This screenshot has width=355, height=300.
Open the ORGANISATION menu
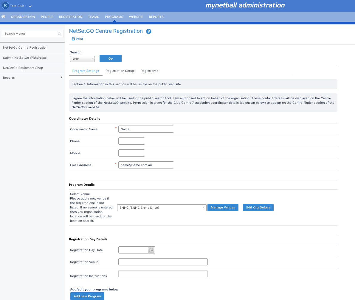tap(23, 17)
